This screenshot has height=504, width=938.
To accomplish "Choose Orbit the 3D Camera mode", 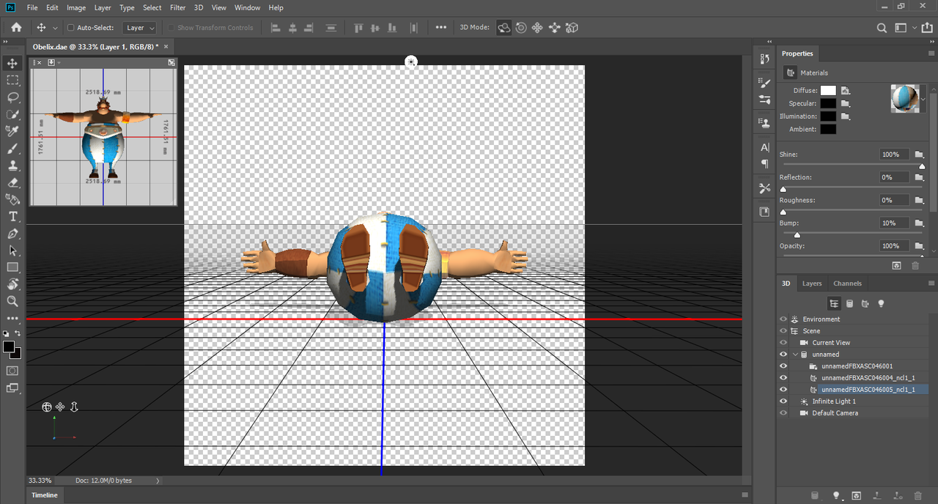I will [504, 28].
